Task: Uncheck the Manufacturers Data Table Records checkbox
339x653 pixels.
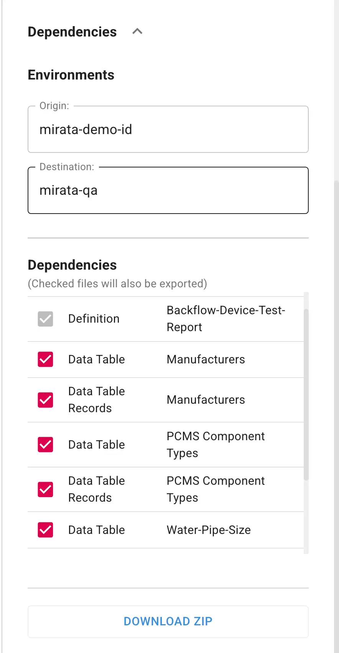Action: coord(45,399)
